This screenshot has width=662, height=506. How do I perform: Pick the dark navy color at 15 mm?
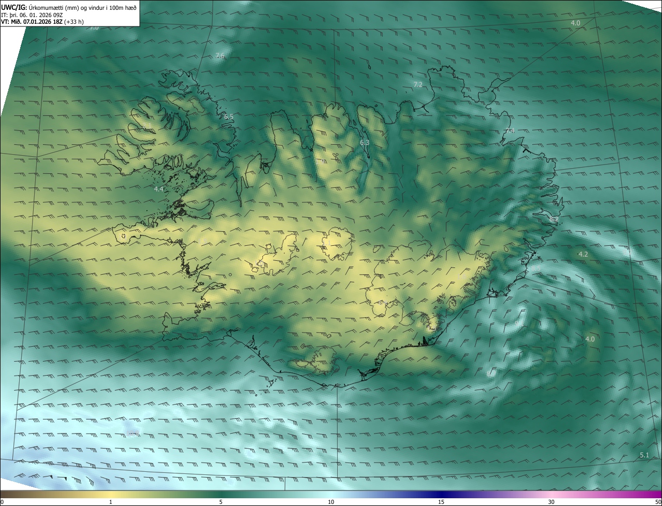tap(441, 495)
